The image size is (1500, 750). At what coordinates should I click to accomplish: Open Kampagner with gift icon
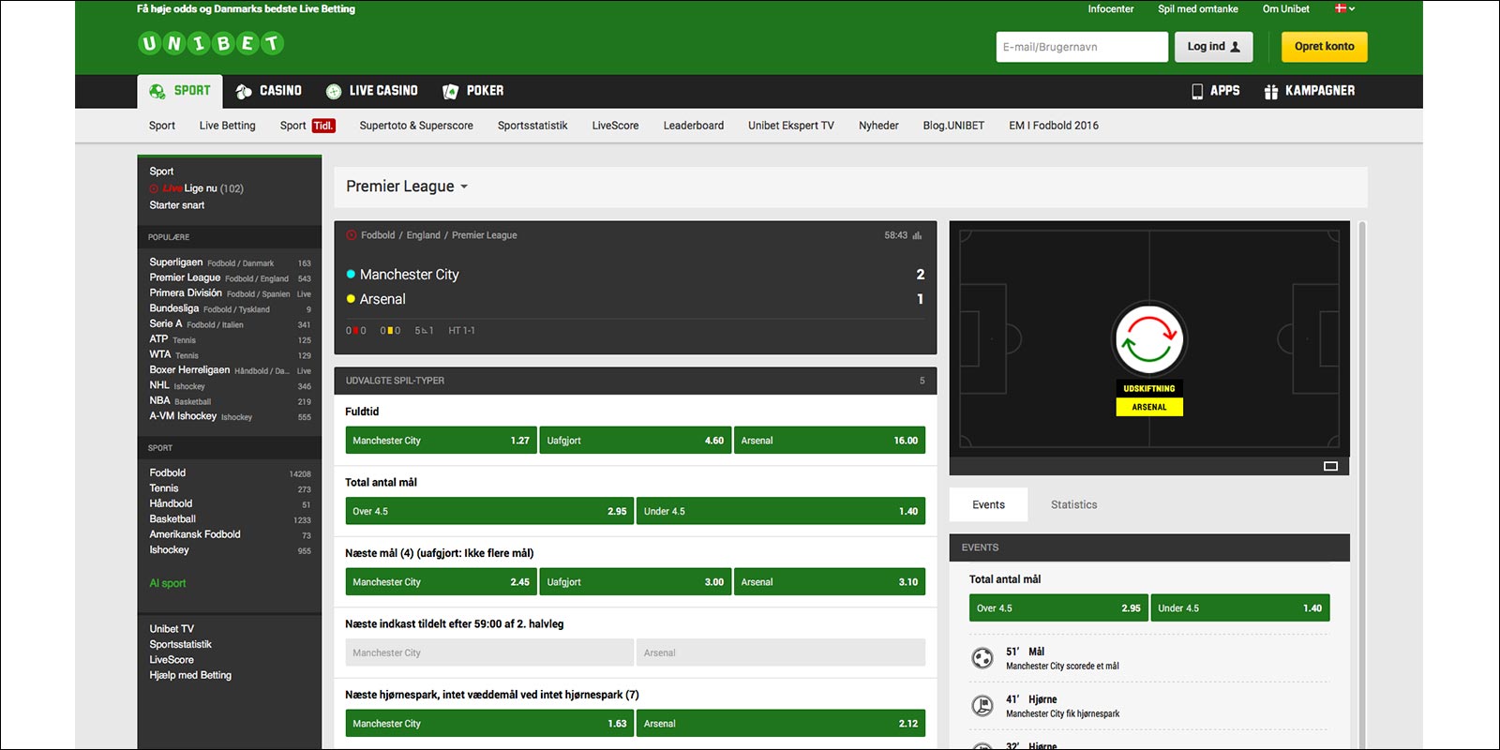[1310, 91]
